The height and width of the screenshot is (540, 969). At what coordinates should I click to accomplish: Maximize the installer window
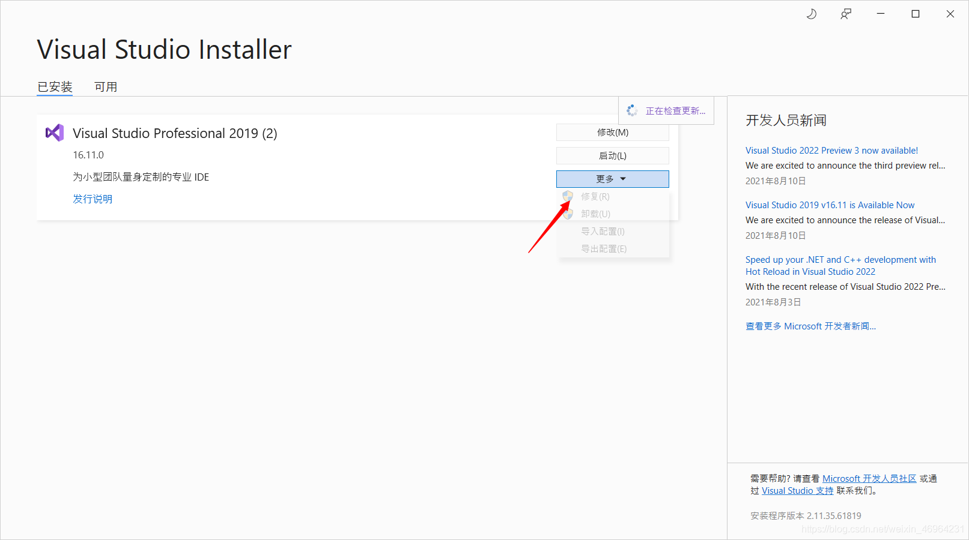point(916,14)
